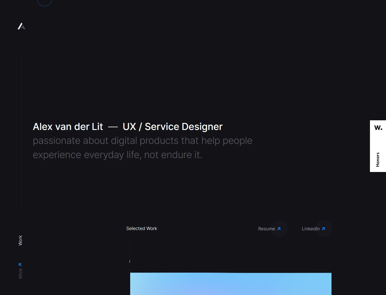The height and width of the screenshot is (295, 386).
Task: Click the A logo in the header
Action: (21, 26)
